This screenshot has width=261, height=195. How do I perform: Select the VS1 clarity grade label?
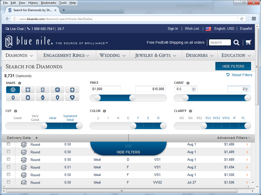pyautogui.click(x=208, y=118)
